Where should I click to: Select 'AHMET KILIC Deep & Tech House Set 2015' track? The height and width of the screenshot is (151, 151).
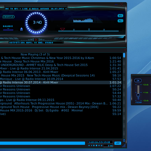[x=61, y=65]
